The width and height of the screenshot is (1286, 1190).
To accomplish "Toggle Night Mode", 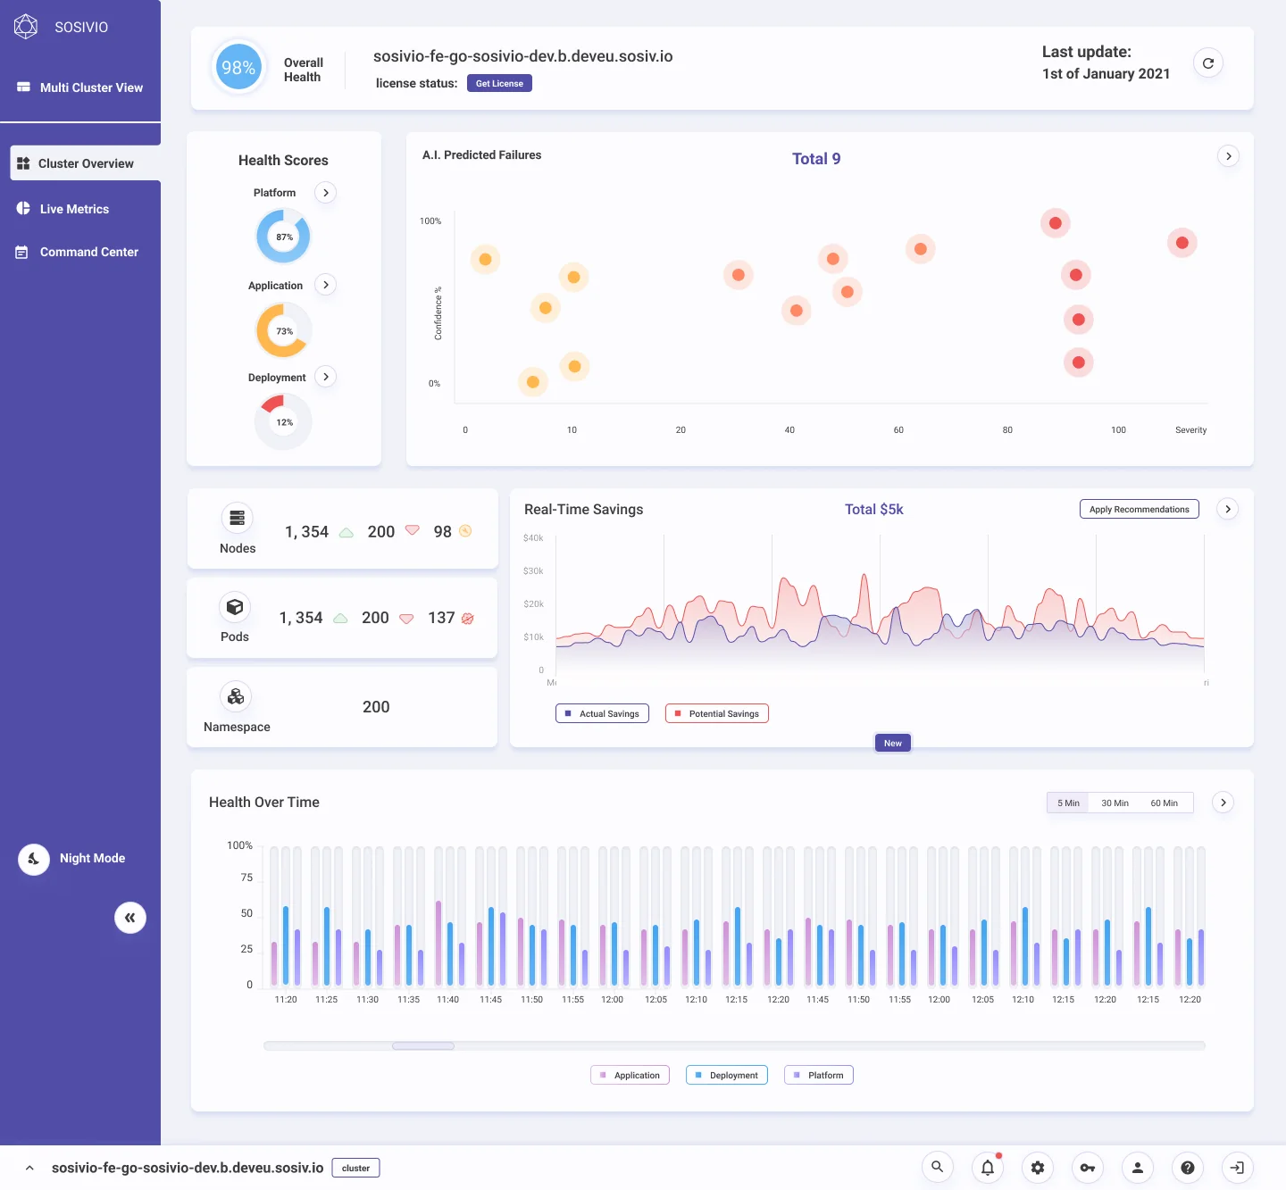I will pyautogui.click(x=34, y=859).
